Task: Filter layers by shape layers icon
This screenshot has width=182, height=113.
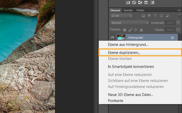Action: 161,16
